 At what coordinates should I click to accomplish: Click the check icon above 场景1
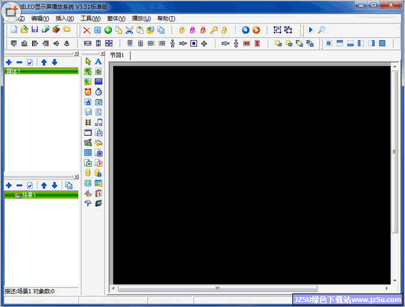pyautogui.click(x=30, y=186)
